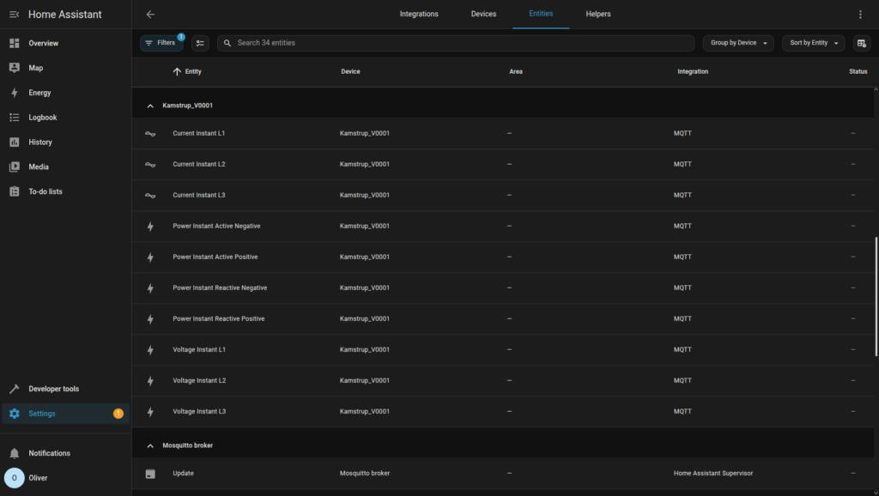Collapse the Kamstrup_V0001 group
Screen dimensions: 879x496
click(x=151, y=106)
